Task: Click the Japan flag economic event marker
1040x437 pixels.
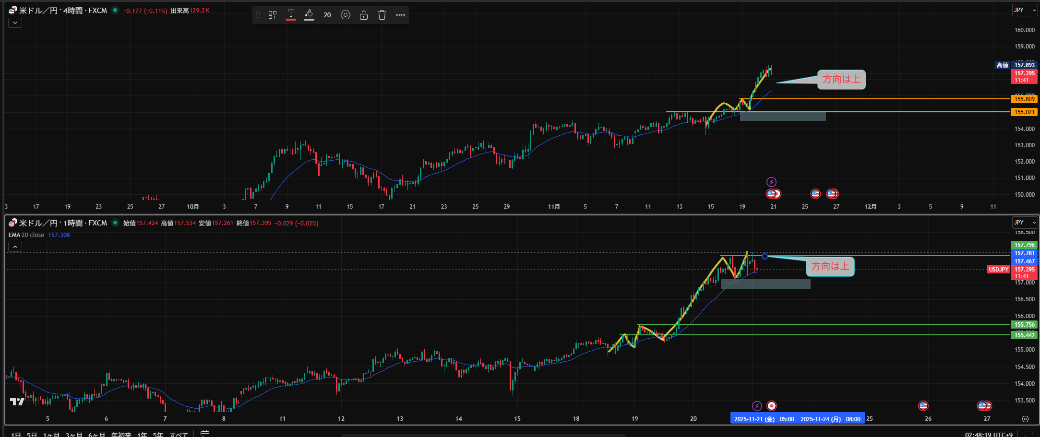Action: tap(772, 406)
